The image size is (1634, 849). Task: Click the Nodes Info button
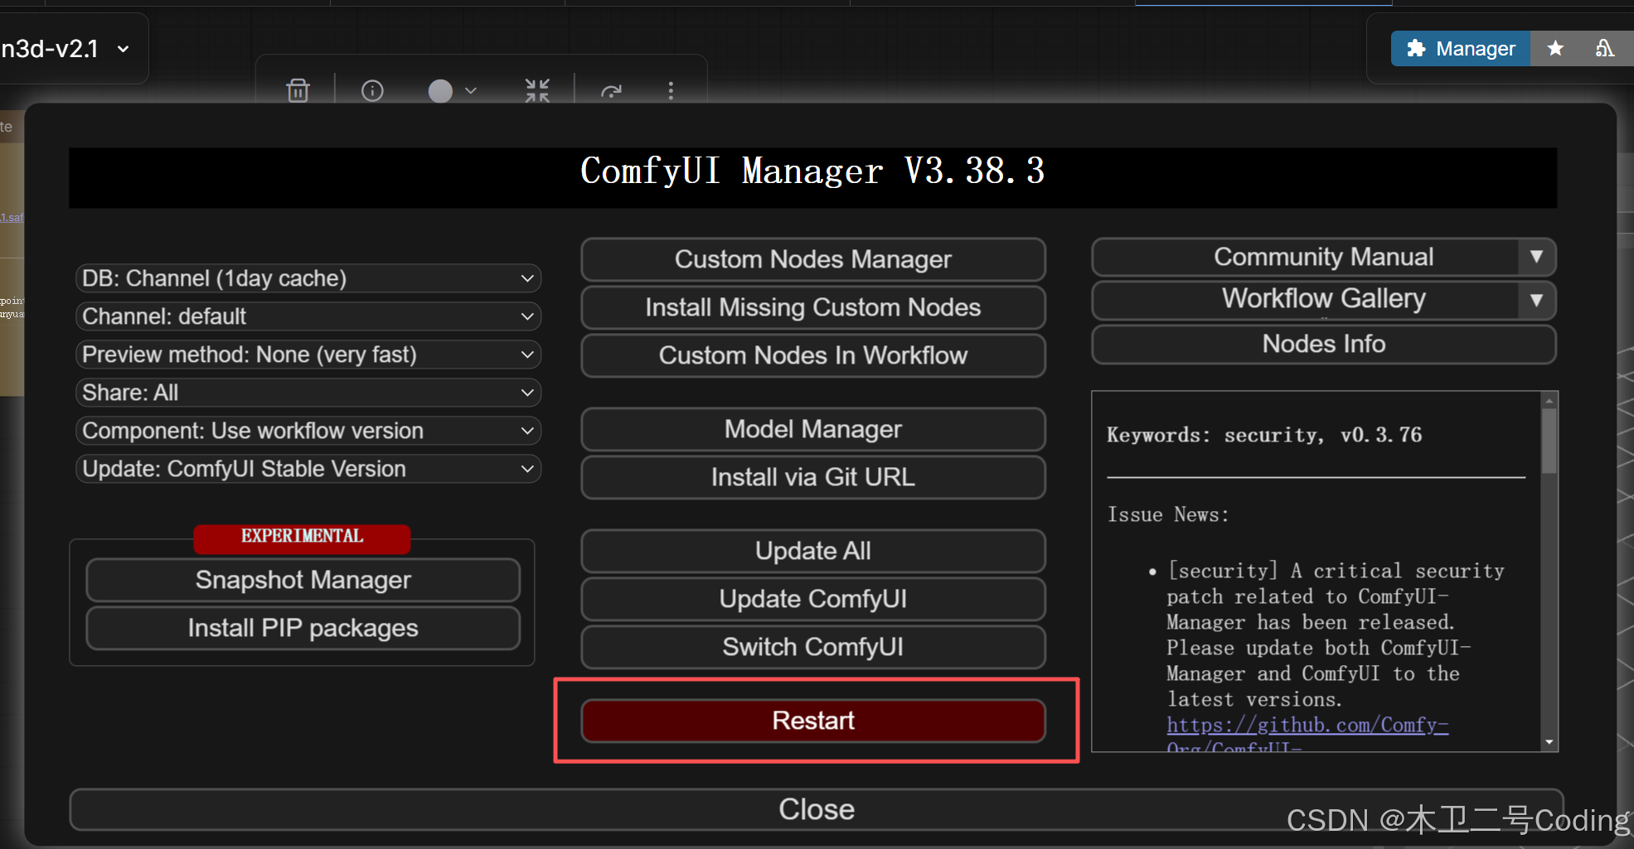[x=1323, y=344]
